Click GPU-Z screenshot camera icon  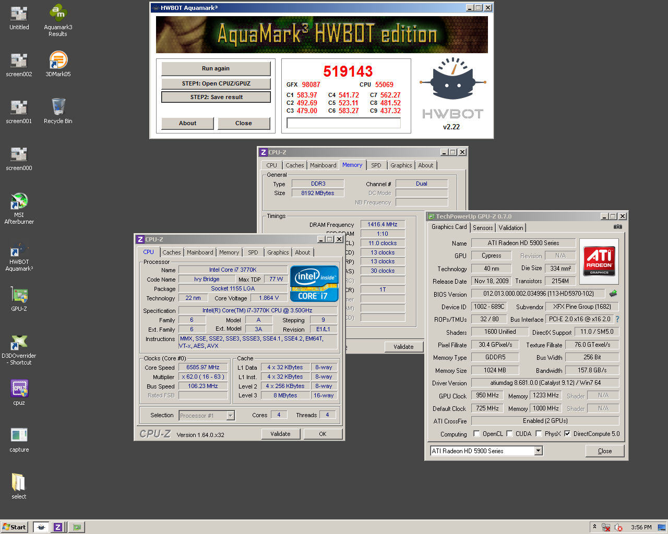click(x=618, y=227)
